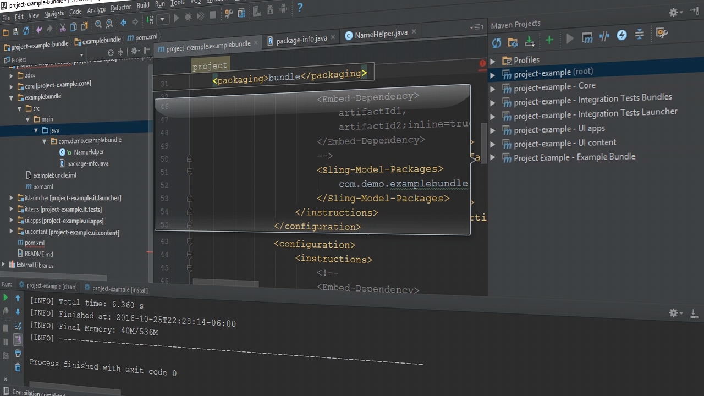This screenshot has width=704, height=396.
Task: Toggle Use Soft Wraps in Run console
Action: [x=18, y=326]
